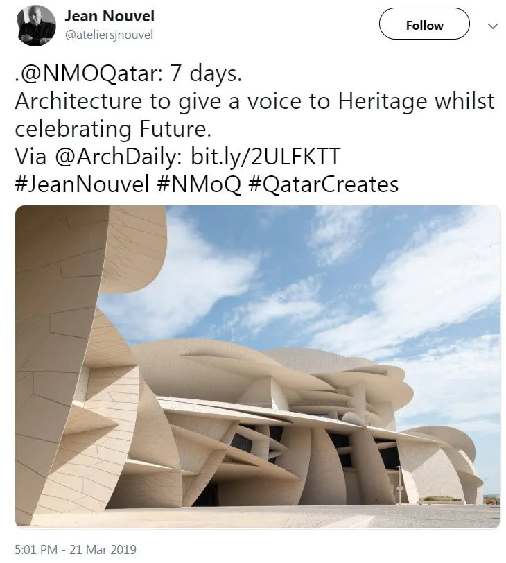
Task: Click the '7 days.' text in tweet
Action: point(206,73)
